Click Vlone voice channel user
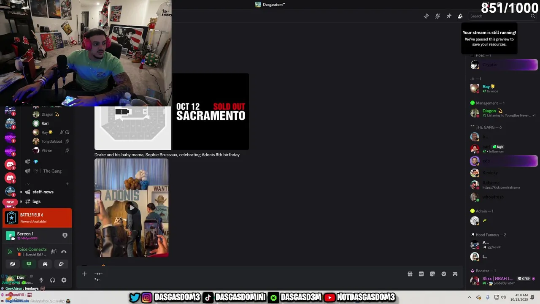540x304 pixels. (46, 150)
